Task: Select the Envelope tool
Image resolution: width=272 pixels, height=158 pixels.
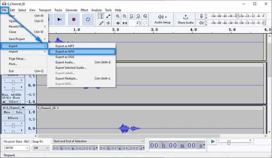Action: coord(108,16)
